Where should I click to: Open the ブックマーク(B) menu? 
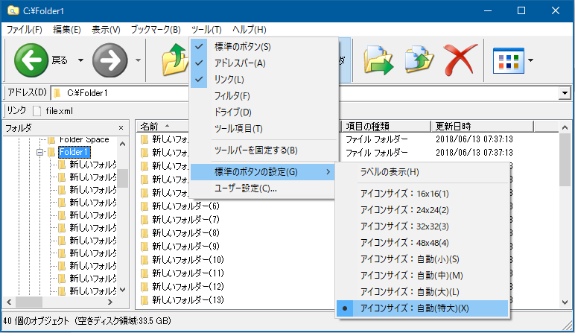click(x=155, y=30)
